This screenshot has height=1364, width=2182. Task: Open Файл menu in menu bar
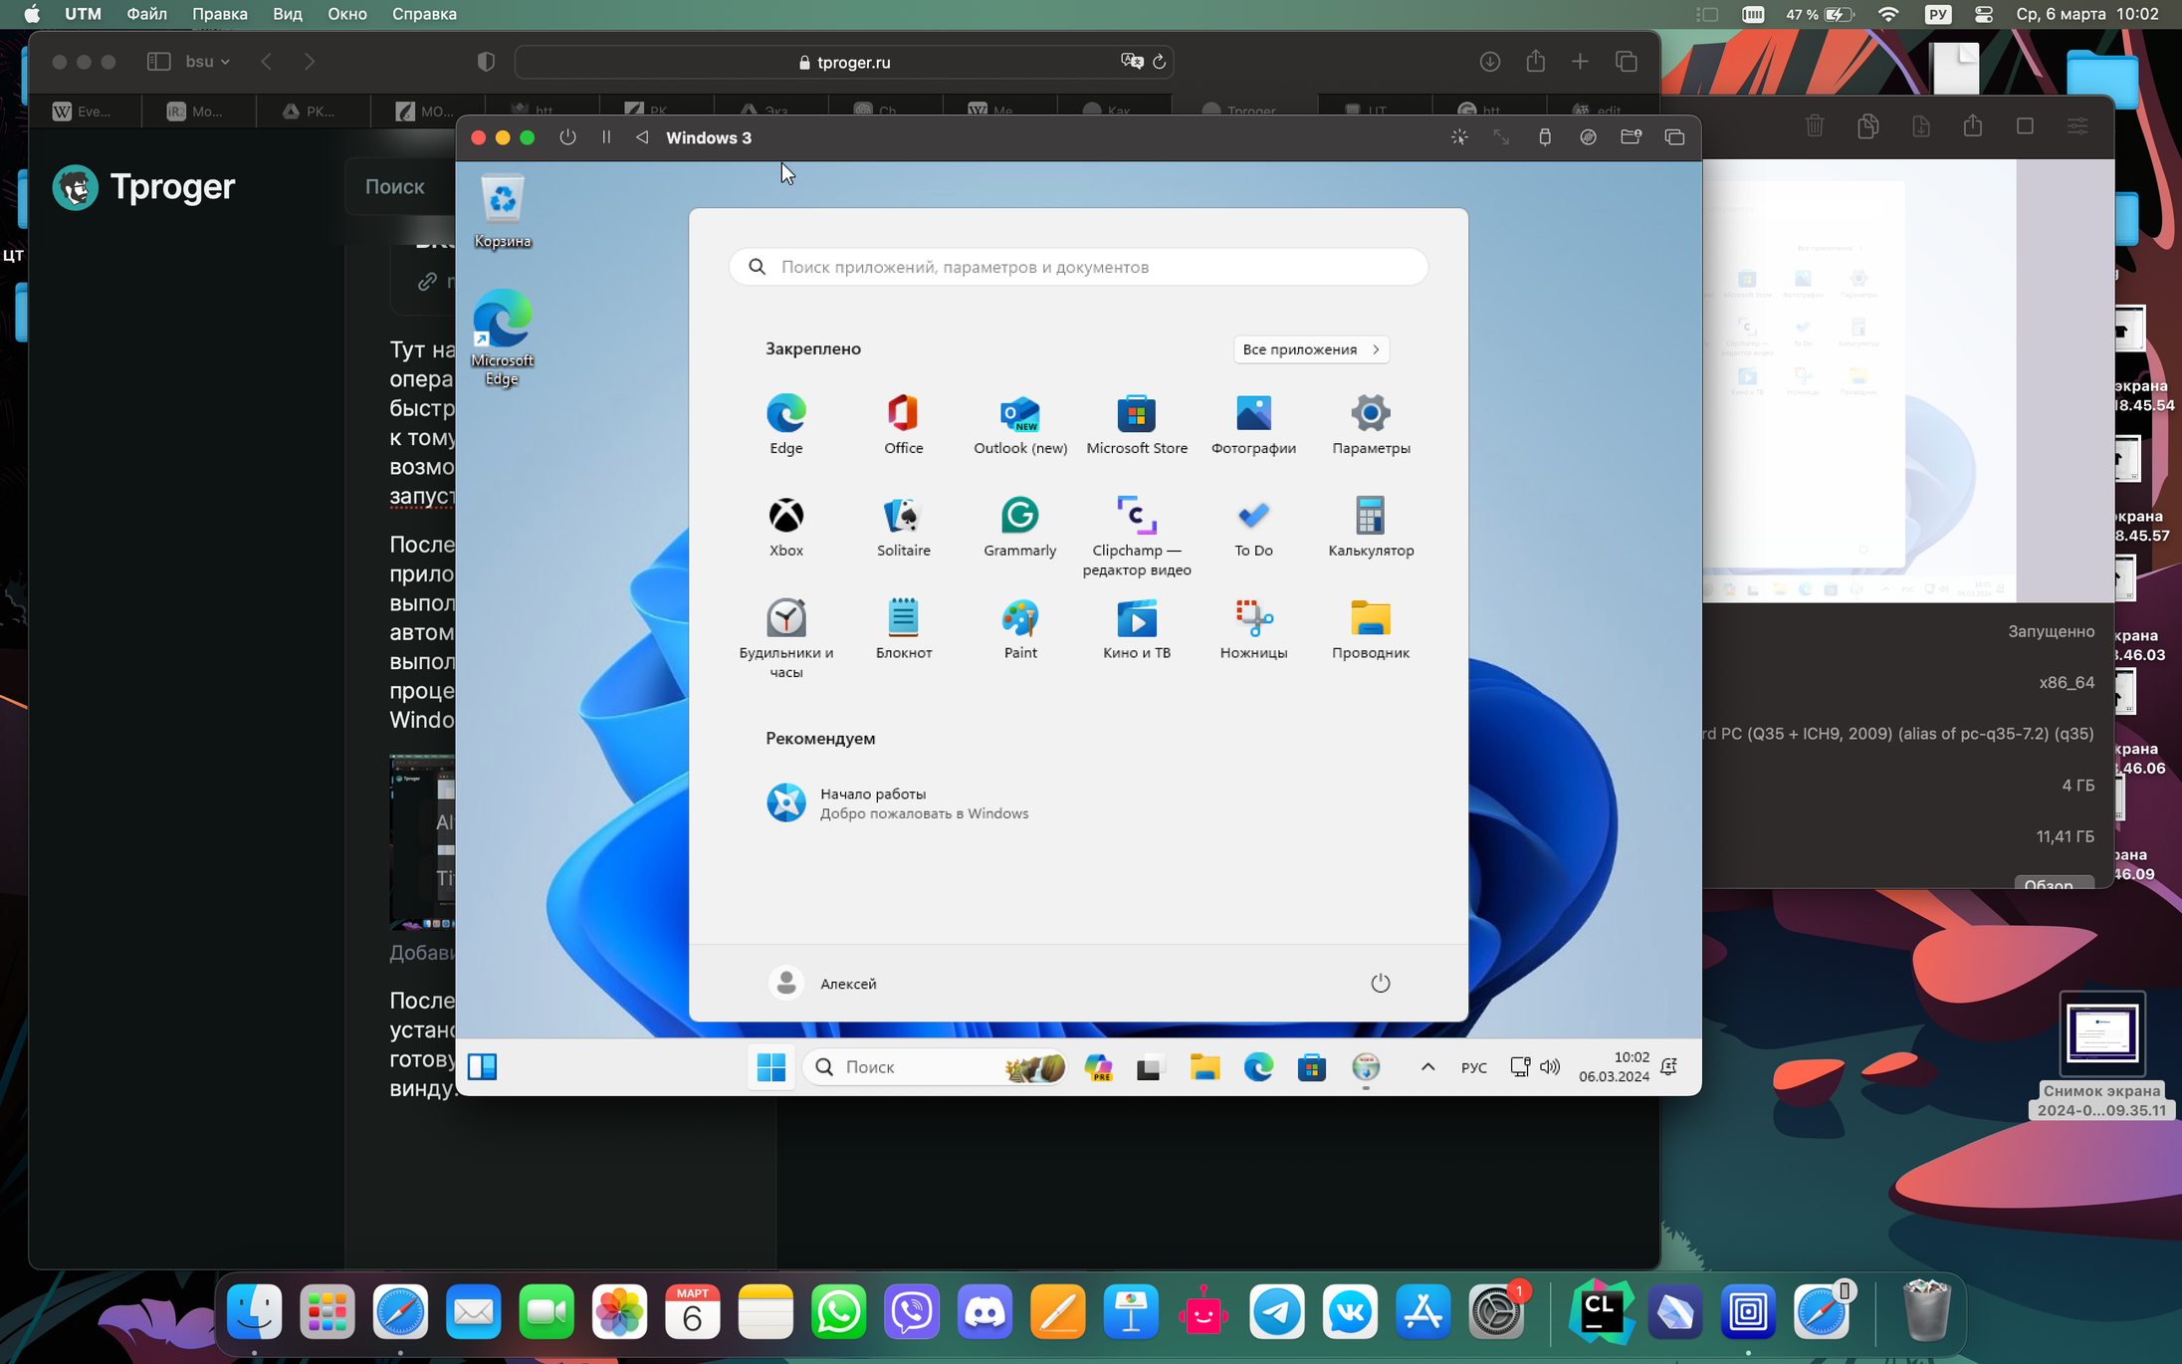click(x=146, y=14)
